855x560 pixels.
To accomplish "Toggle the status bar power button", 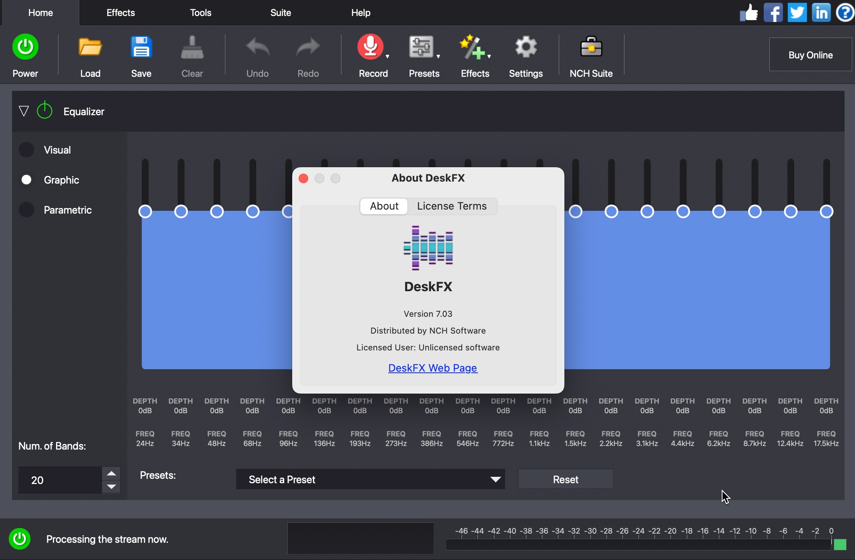I will point(20,539).
